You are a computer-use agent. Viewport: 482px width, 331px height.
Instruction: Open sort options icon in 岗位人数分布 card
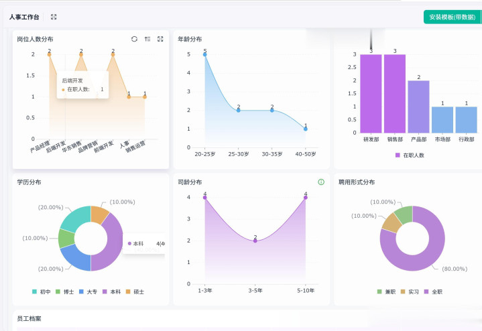pos(147,39)
